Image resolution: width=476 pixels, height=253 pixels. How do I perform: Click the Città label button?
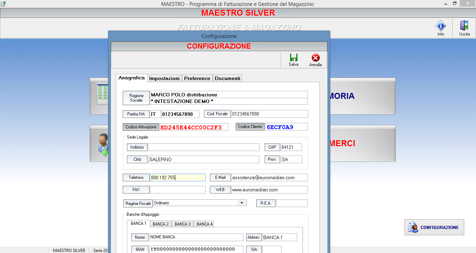click(x=137, y=159)
